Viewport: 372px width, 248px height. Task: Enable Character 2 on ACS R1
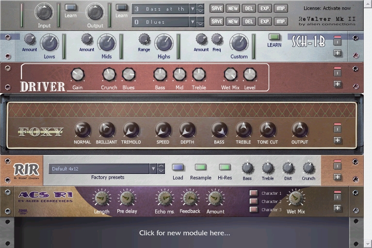(254, 201)
